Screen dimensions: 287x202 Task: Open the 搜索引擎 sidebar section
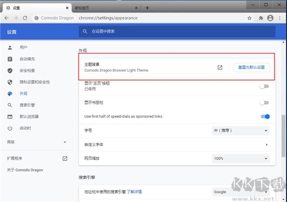coord(27,105)
